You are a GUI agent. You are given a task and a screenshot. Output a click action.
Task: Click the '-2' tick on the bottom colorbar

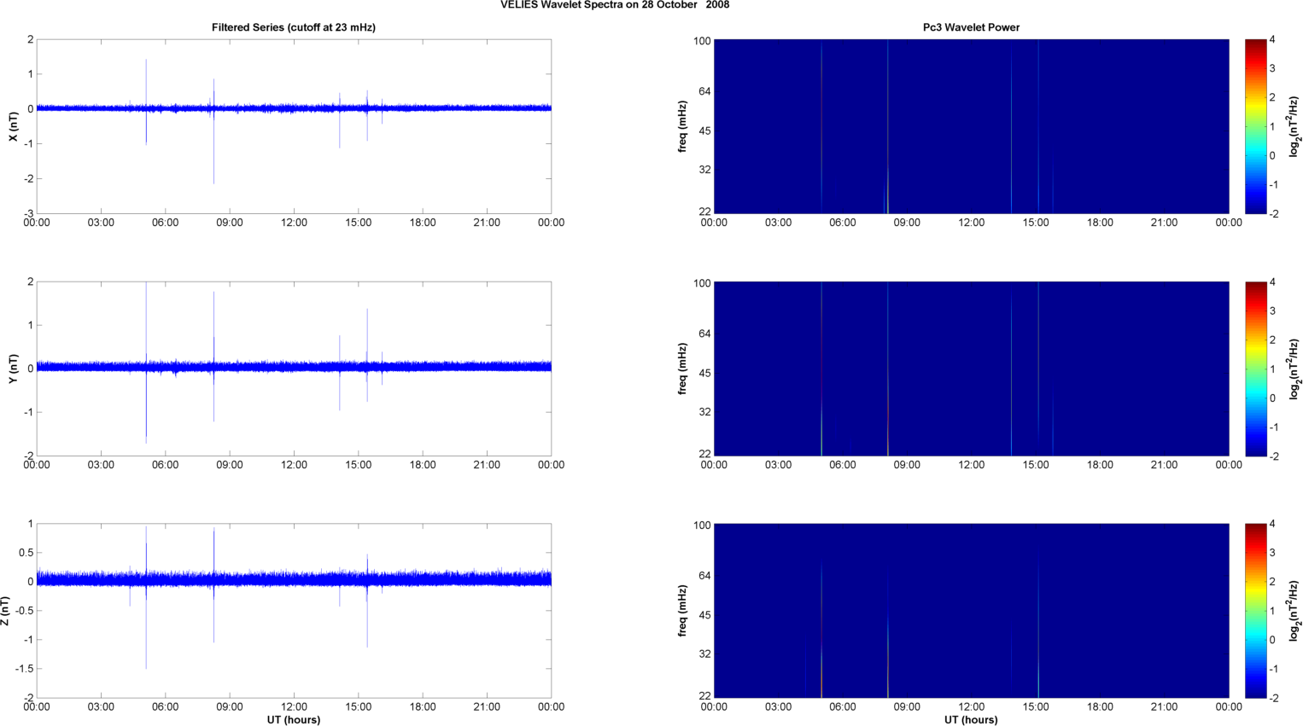[1274, 698]
